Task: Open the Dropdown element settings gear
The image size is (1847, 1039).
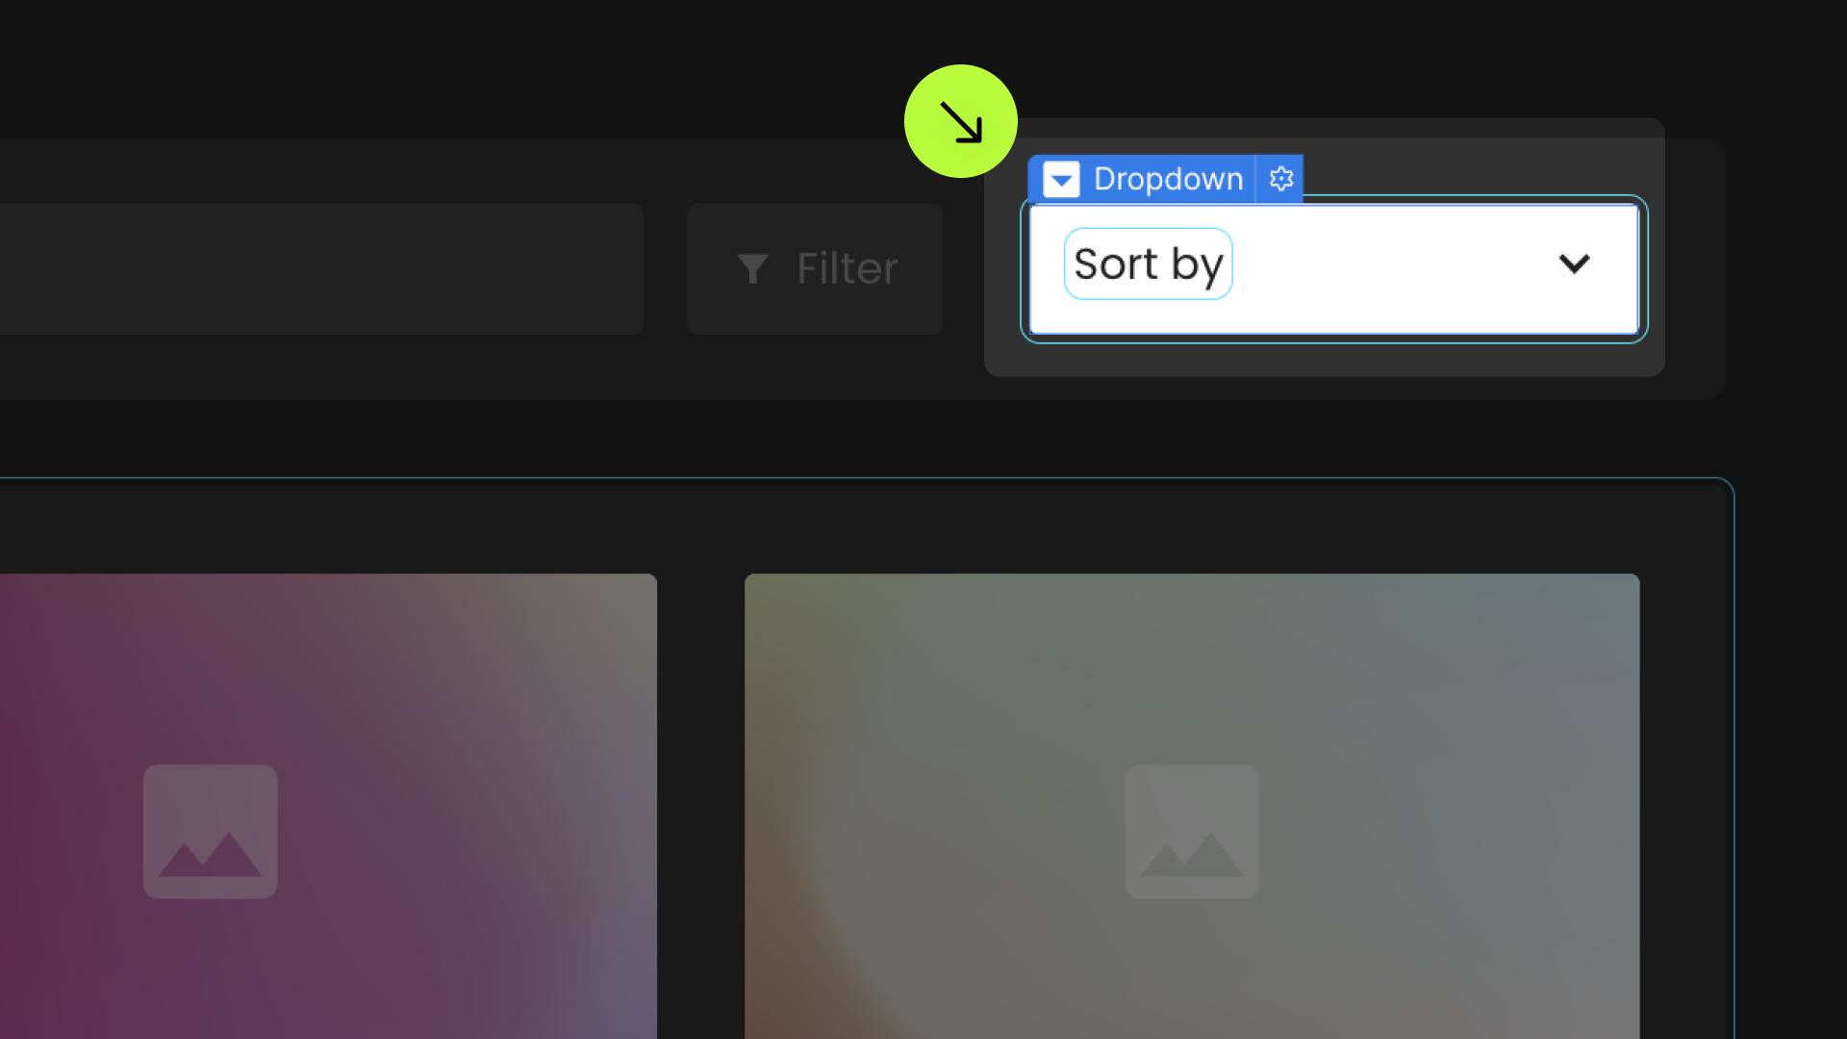Action: click(1280, 179)
